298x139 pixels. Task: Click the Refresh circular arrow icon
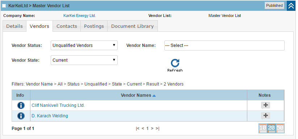tap(175, 63)
